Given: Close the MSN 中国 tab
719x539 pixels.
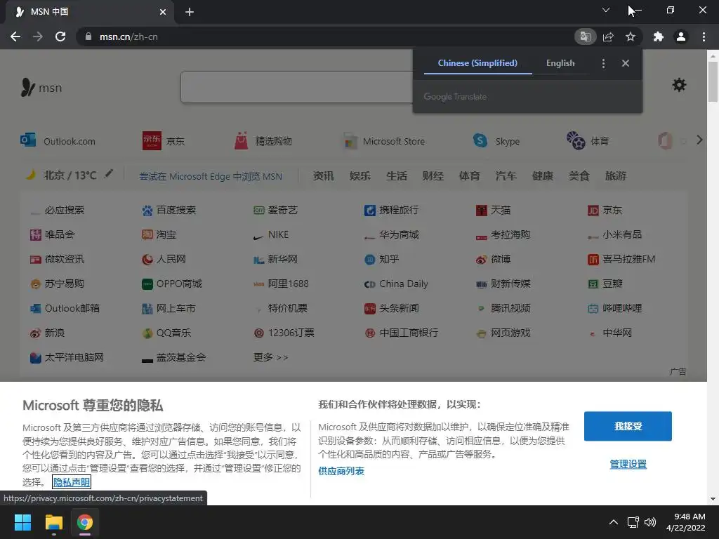Looking at the screenshot, I should pos(163,12).
